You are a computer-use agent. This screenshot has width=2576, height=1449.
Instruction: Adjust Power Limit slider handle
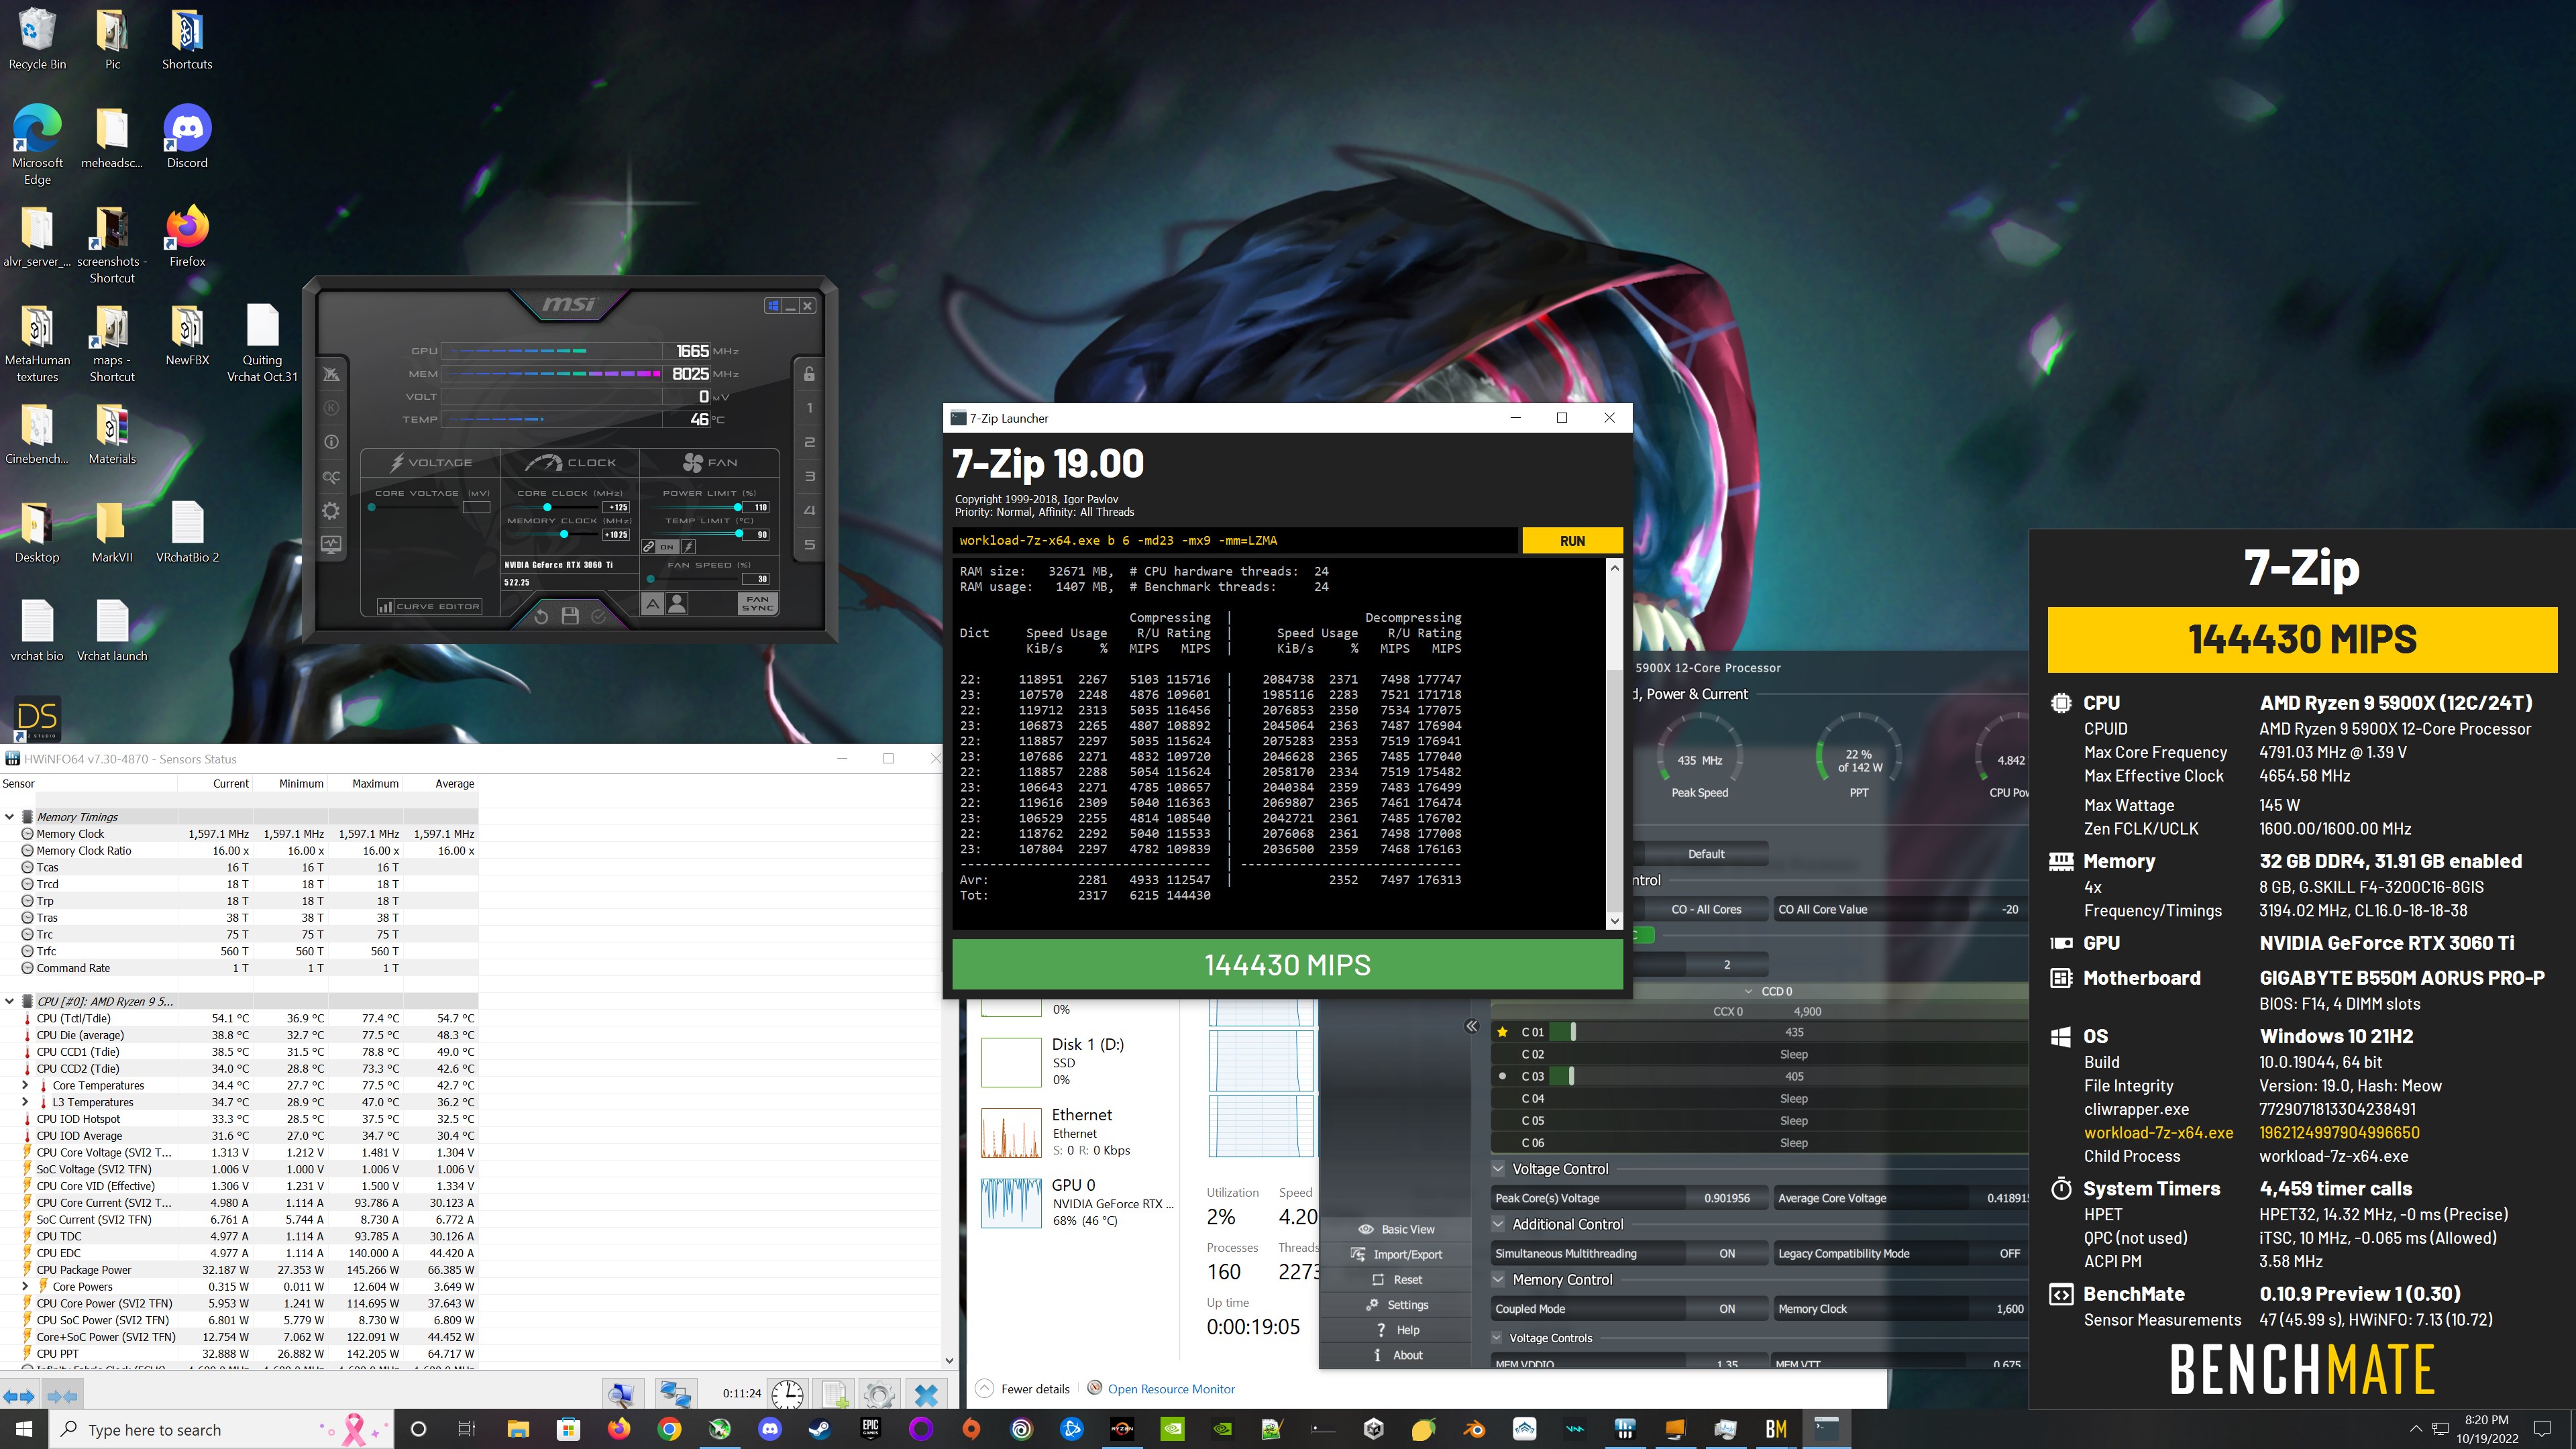tap(737, 507)
